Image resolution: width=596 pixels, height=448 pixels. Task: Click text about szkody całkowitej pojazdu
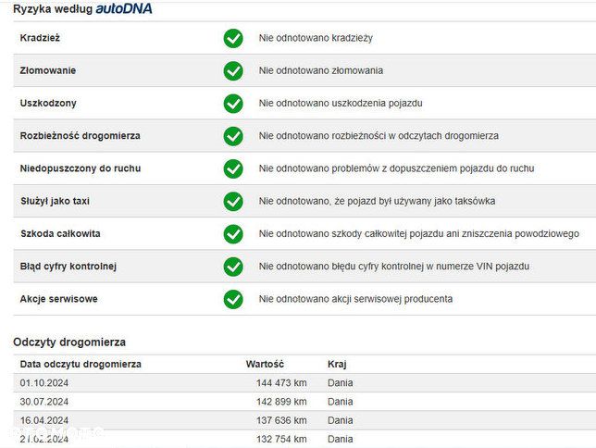(419, 233)
